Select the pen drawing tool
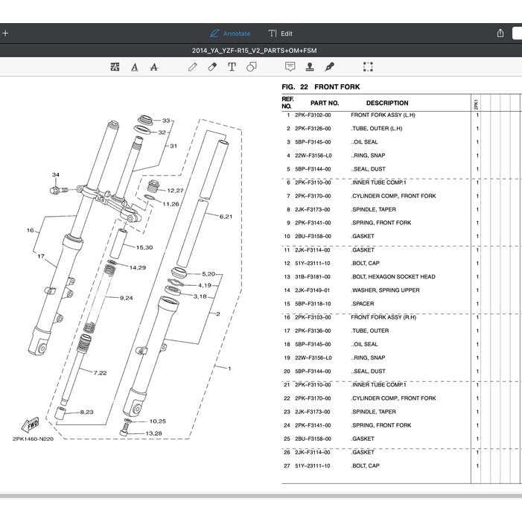The width and height of the screenshot is (522, 522). 193,67
